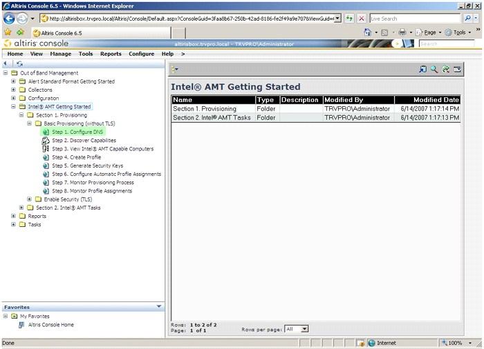
Task: Open the Configure menu
Action: [x=141, y=54]
